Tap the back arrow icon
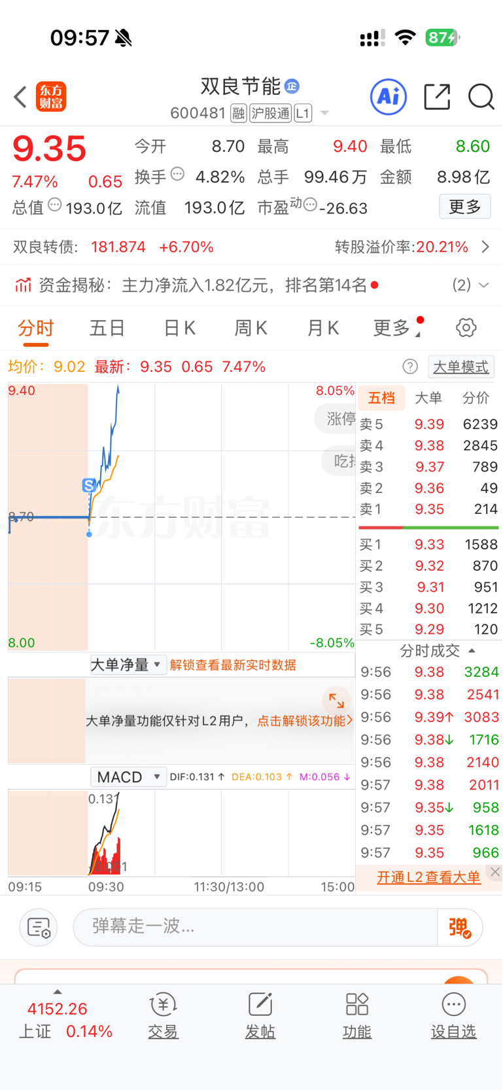The height and width of the screenshot is (1090, 503). pyautogui.click(x=20, y=97)
